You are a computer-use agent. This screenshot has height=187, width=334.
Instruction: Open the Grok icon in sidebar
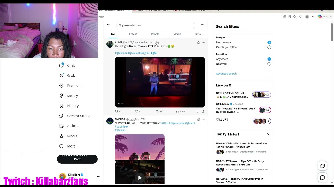[62, 75]
